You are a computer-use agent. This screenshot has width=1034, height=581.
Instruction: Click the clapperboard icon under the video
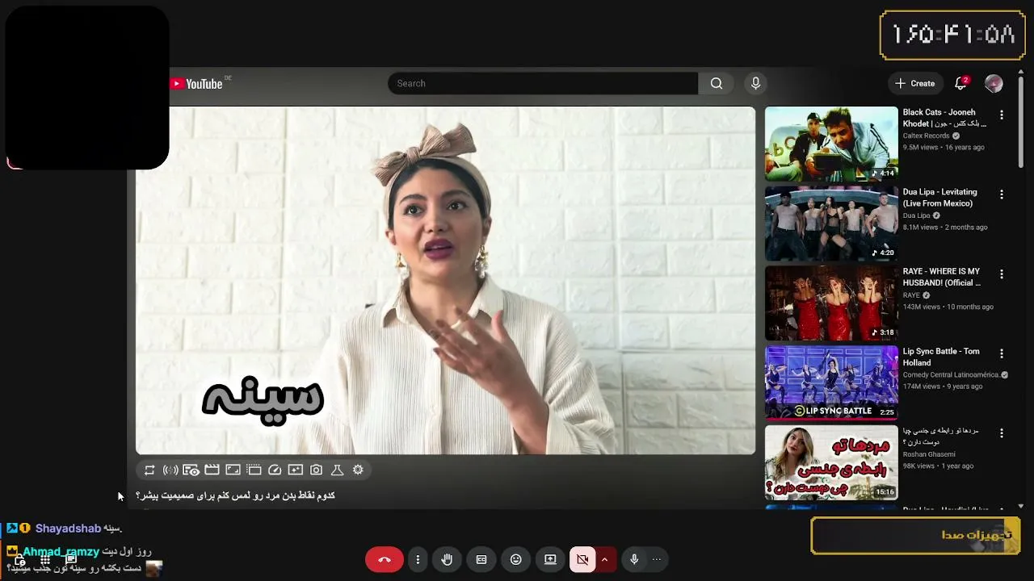(212, 470)
